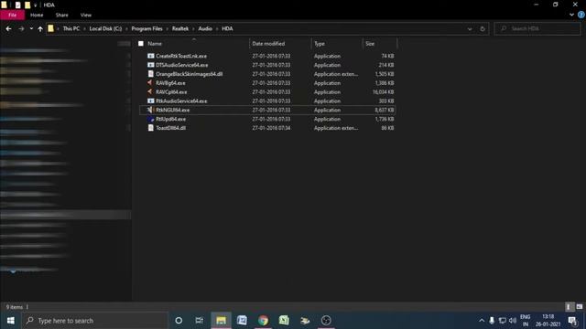Click ENG IN language indicator
The width and height of the screenshot is (586, 329).
click(x=525, y=321)
